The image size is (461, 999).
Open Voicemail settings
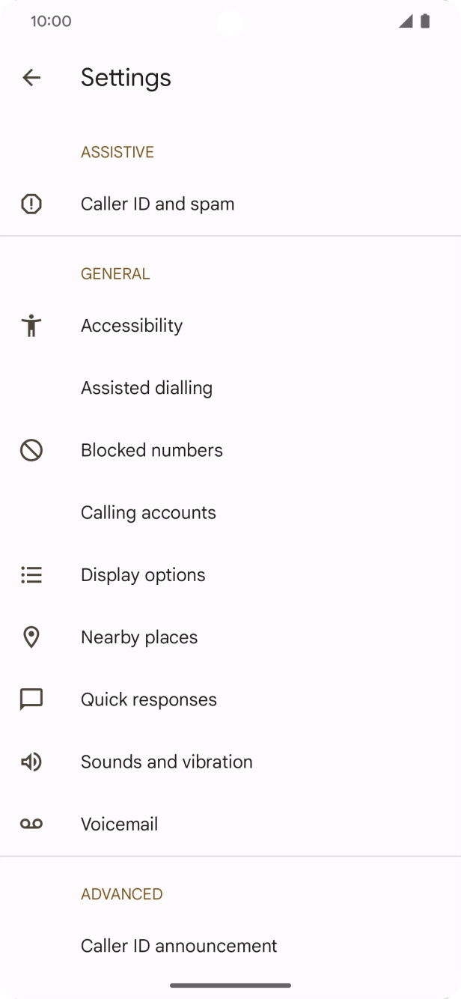(120, 825)
